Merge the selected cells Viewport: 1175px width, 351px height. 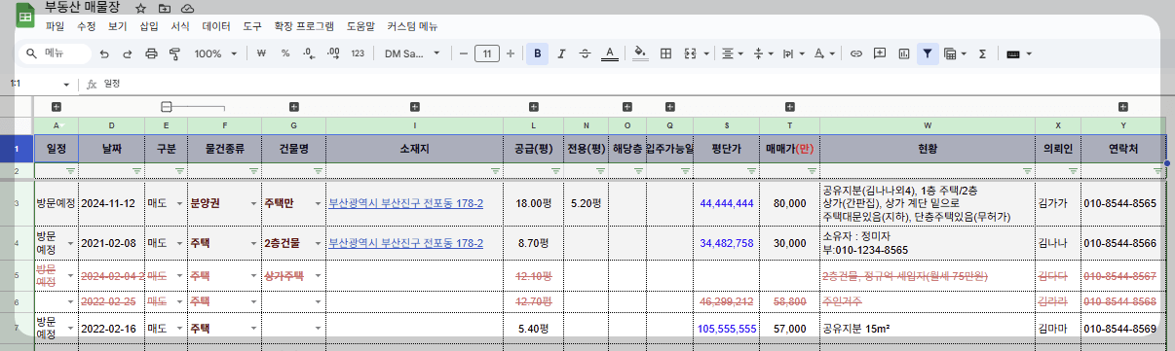pyautogui.click(x=690, y=53)
